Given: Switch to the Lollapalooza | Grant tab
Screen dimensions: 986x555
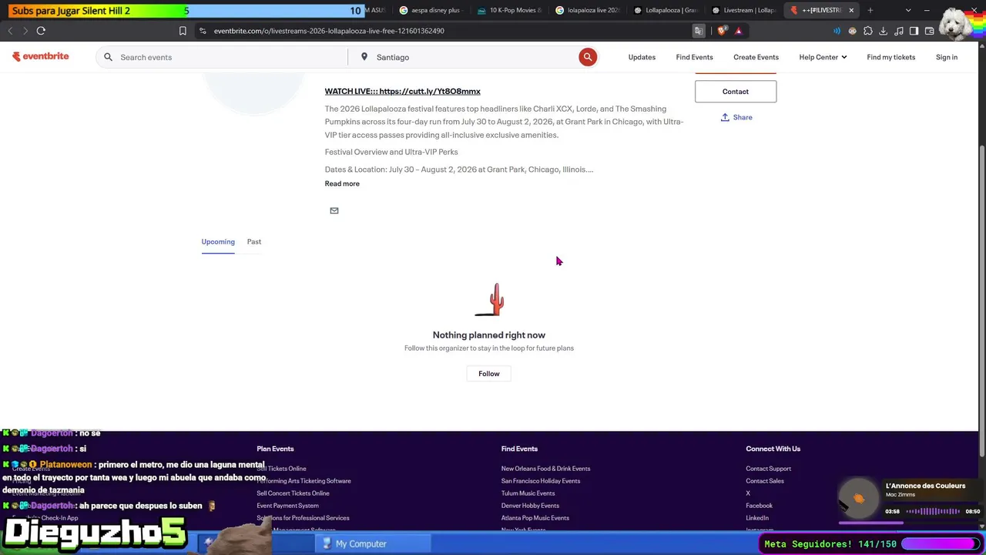Looking at the screenshot, I should point(666,10).
